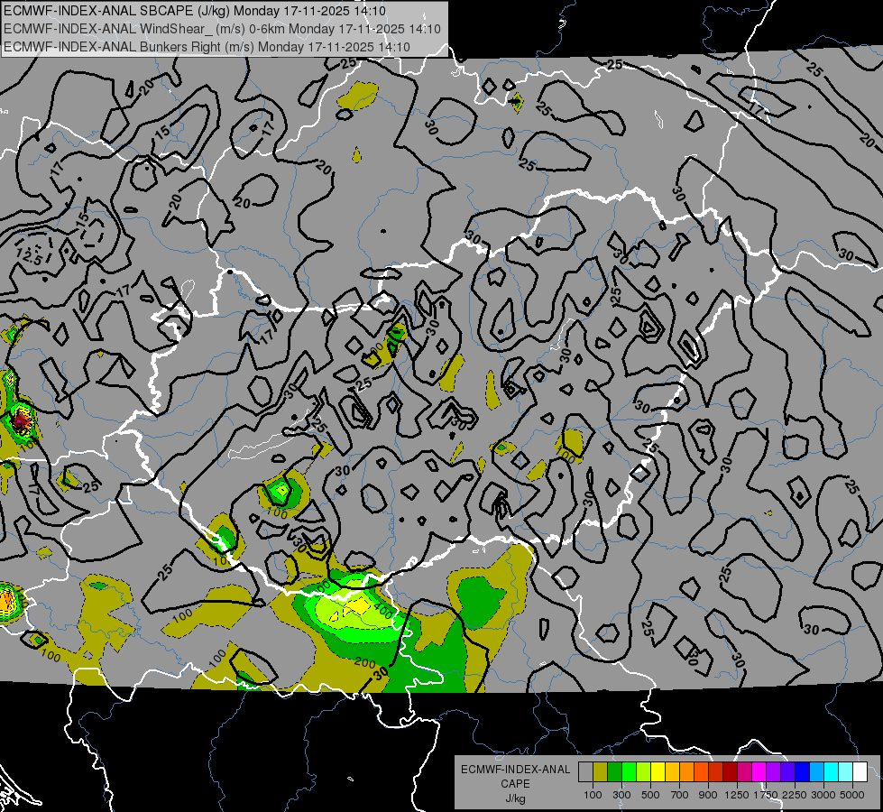Click legend value 700
The image size is (883, 812).
680,795
